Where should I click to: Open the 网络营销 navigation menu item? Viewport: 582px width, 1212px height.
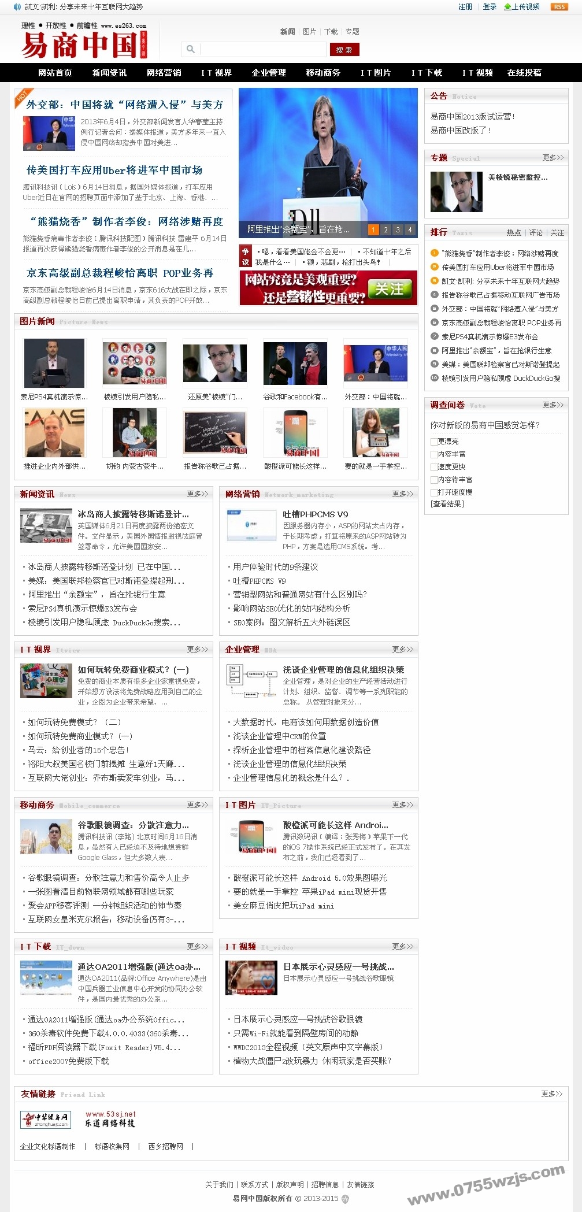[164, 73]
